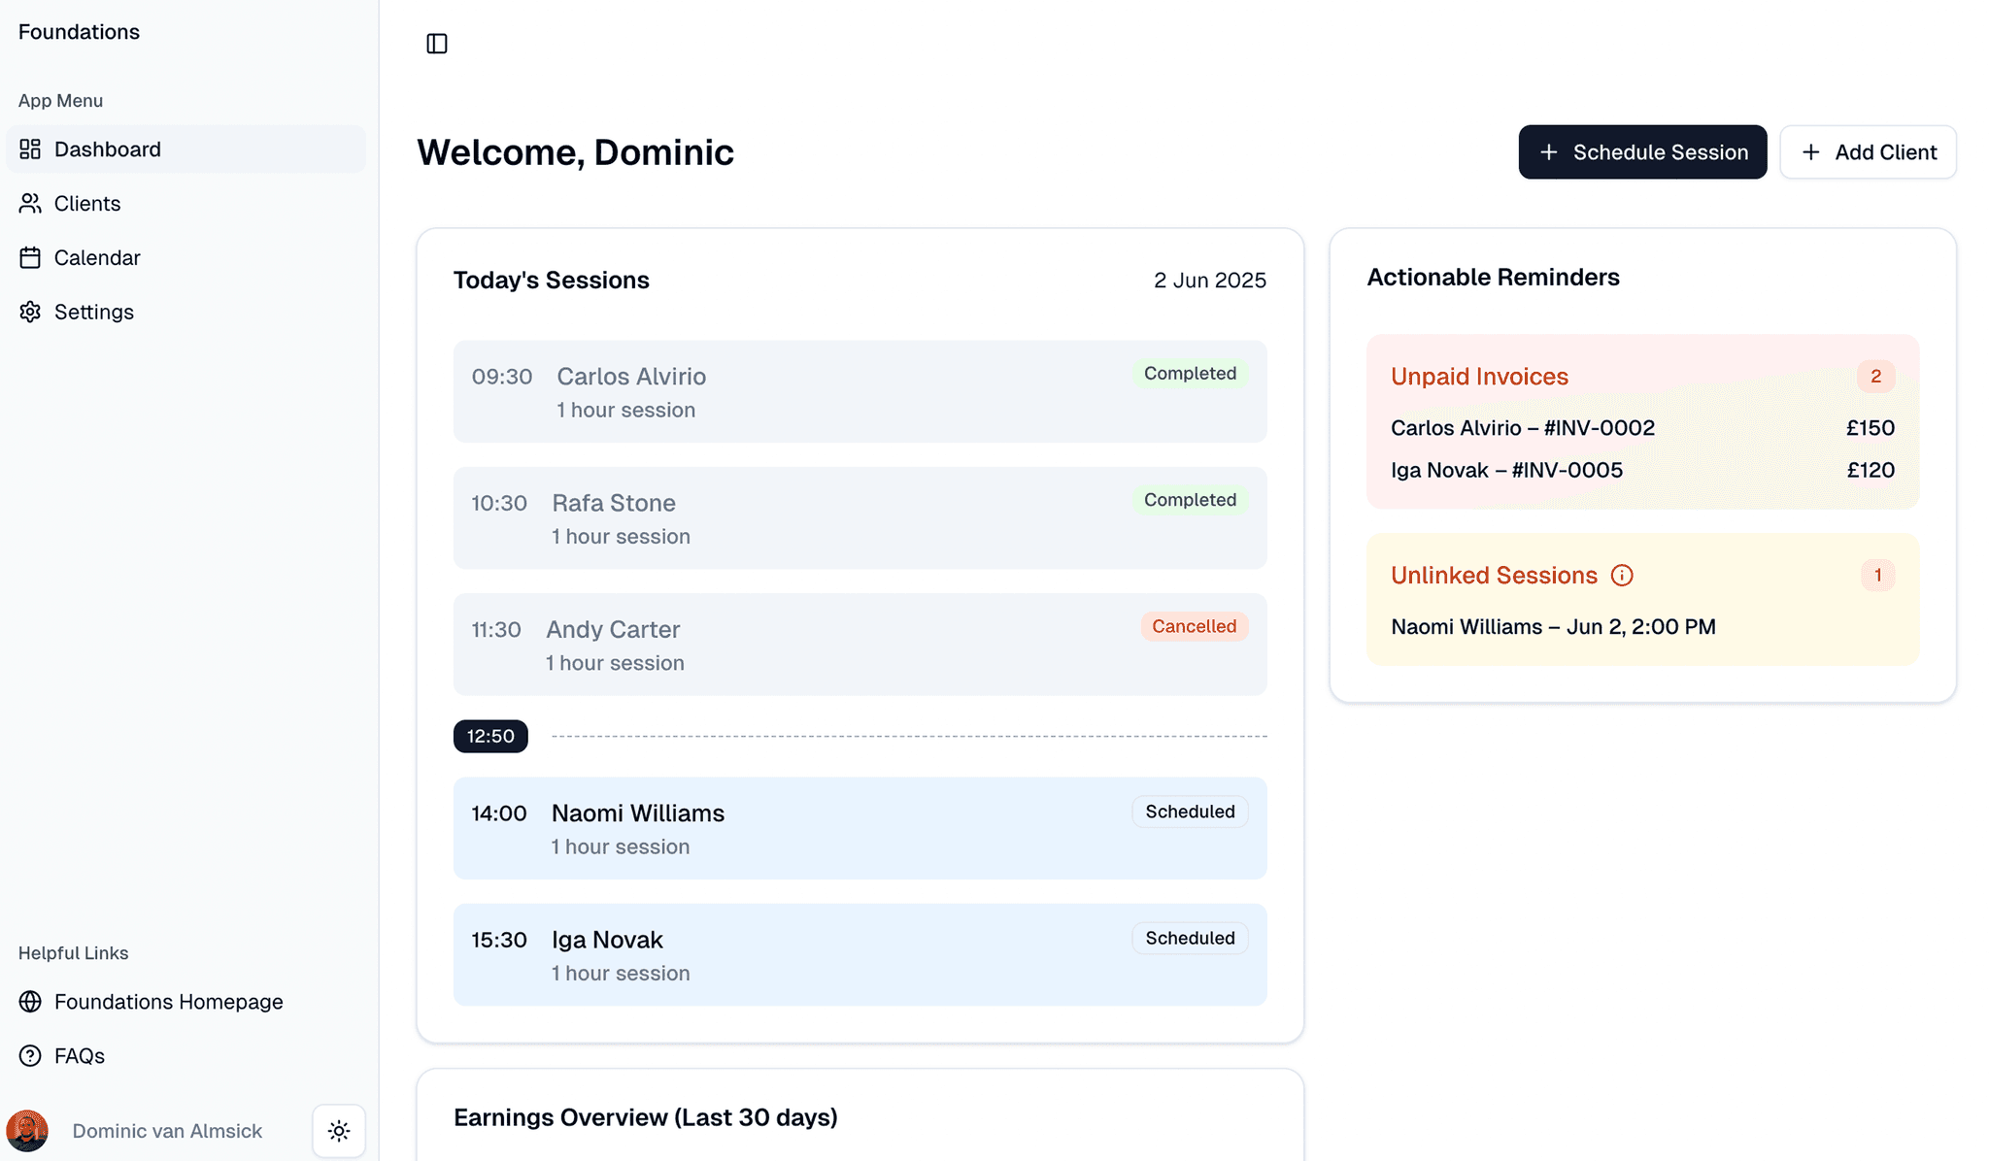
Task: Click the Unlinked Sessions info icon
Action: tap(1622, 576)
